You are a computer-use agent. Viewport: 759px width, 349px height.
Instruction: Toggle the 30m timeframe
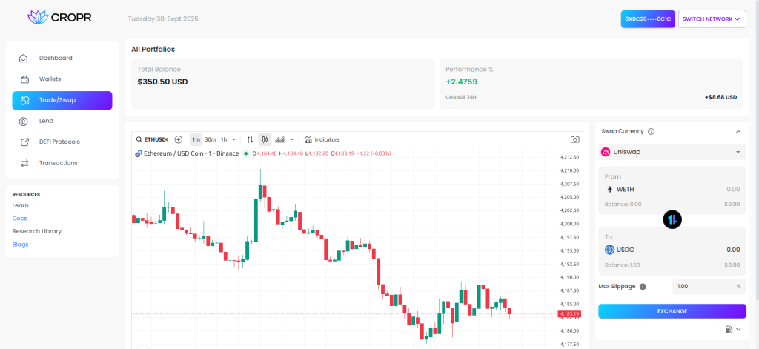point(210,139)
